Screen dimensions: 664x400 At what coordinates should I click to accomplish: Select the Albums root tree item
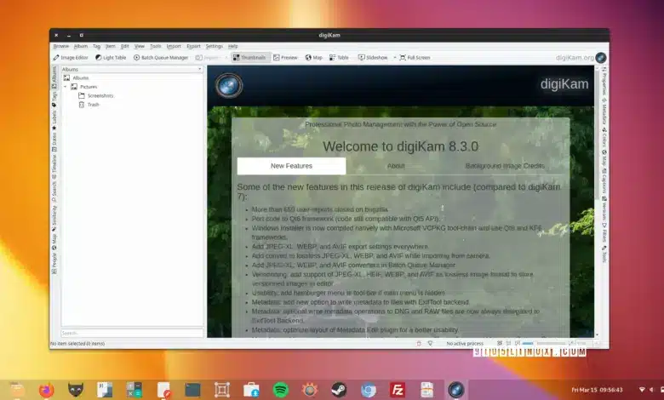[x=77, y=78]
